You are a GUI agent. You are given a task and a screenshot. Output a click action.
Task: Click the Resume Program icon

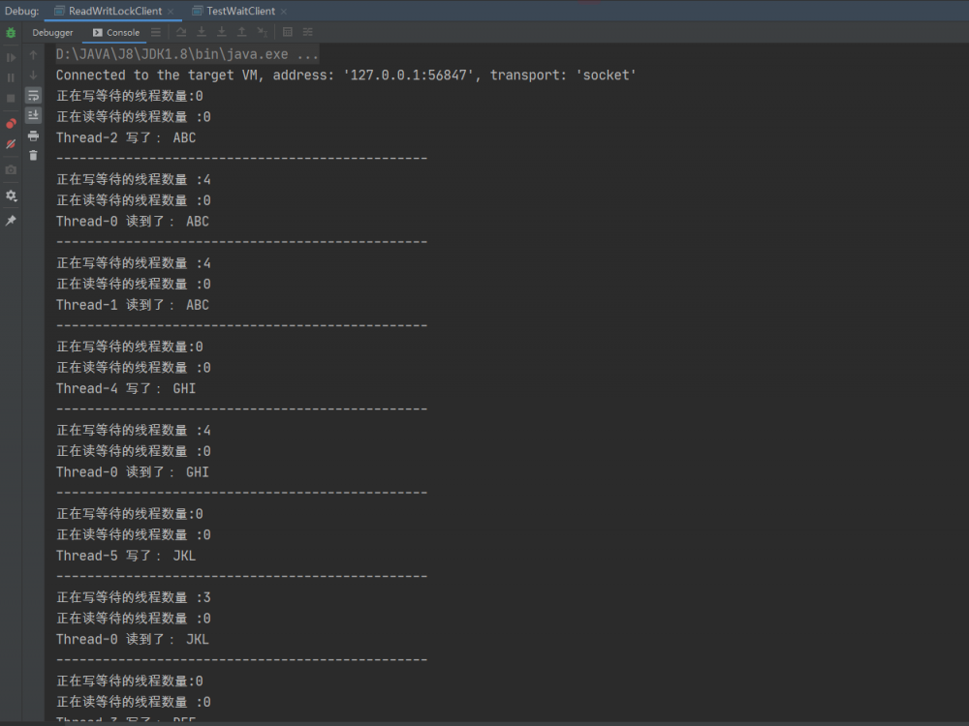(11, 57)
